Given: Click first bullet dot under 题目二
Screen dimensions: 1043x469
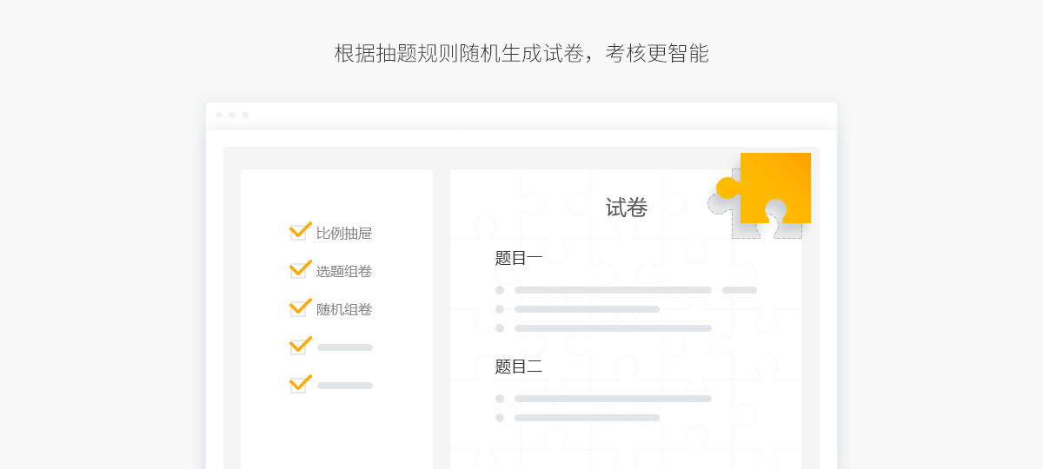Looking at the screenshot, I should point(500,399).
